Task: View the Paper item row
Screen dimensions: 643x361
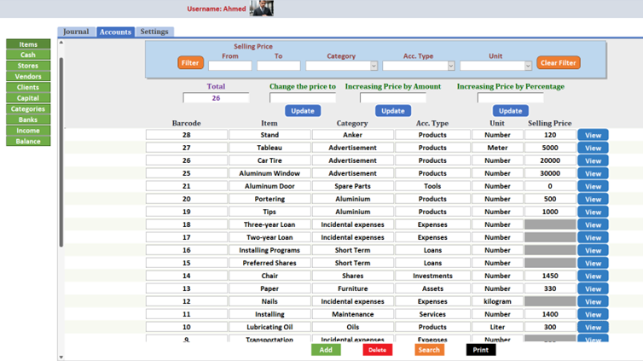Action: (593, 288)
